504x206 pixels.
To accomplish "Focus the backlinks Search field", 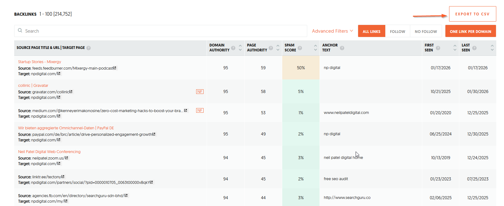I will click(161, 31).
